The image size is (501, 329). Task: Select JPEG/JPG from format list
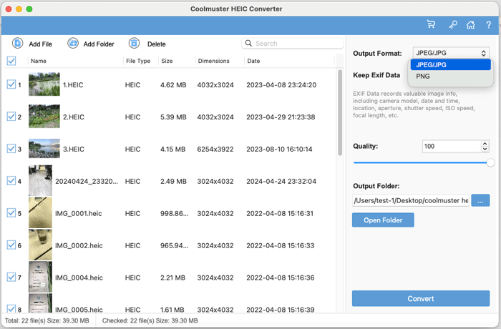click(450, 65)
